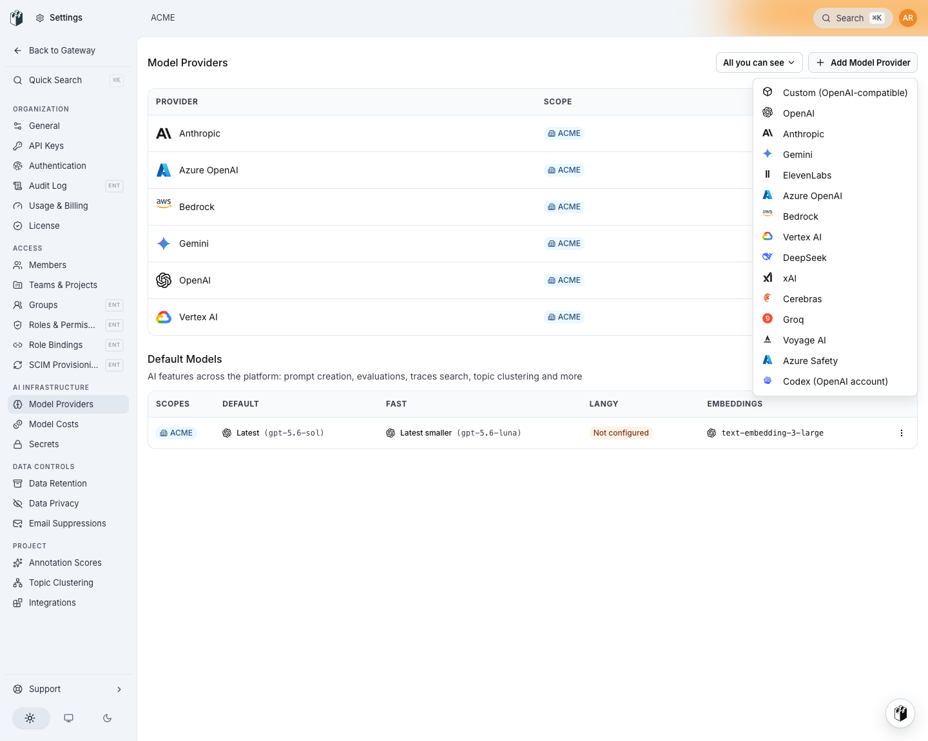Click the magnifier icon in Quick Search
The height and width of the screenshot is (741, 928).
[x=18, y=81]
